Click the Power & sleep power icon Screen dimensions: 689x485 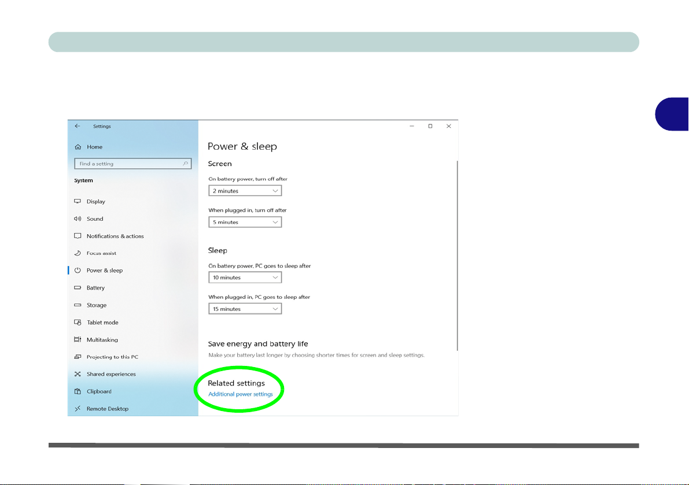click(78, 271)
